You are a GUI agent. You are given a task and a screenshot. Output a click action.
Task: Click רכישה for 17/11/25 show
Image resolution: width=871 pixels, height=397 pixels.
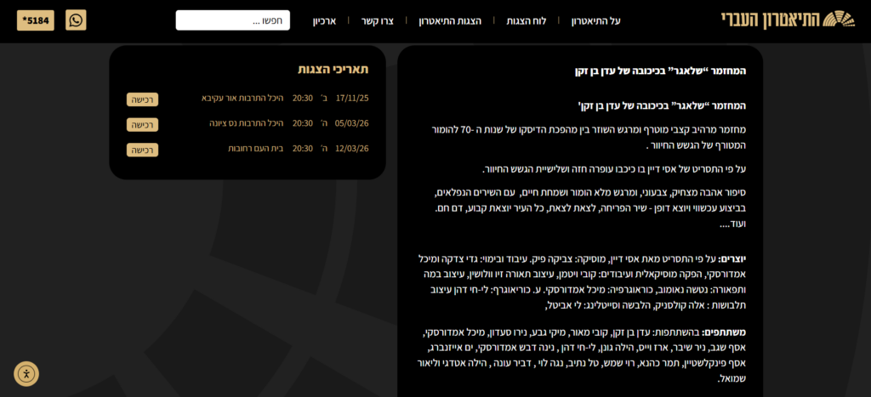(x=142, y=99)
